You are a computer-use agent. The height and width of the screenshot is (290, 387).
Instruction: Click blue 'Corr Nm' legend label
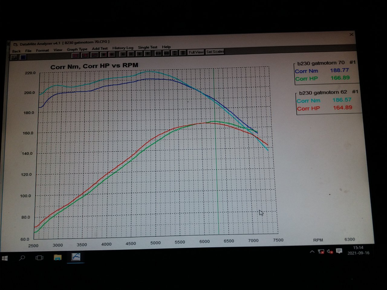coord(306,71)
